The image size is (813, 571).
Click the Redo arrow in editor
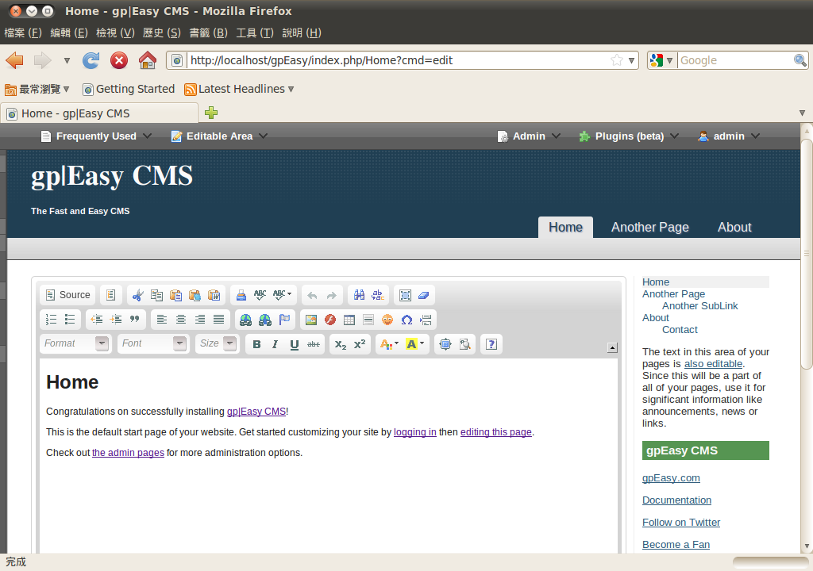(331, 295)
